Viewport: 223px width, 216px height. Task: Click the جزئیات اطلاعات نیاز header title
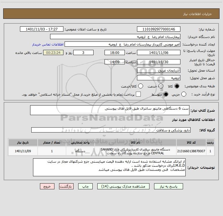pyautogui.click(x=198, y=14)
